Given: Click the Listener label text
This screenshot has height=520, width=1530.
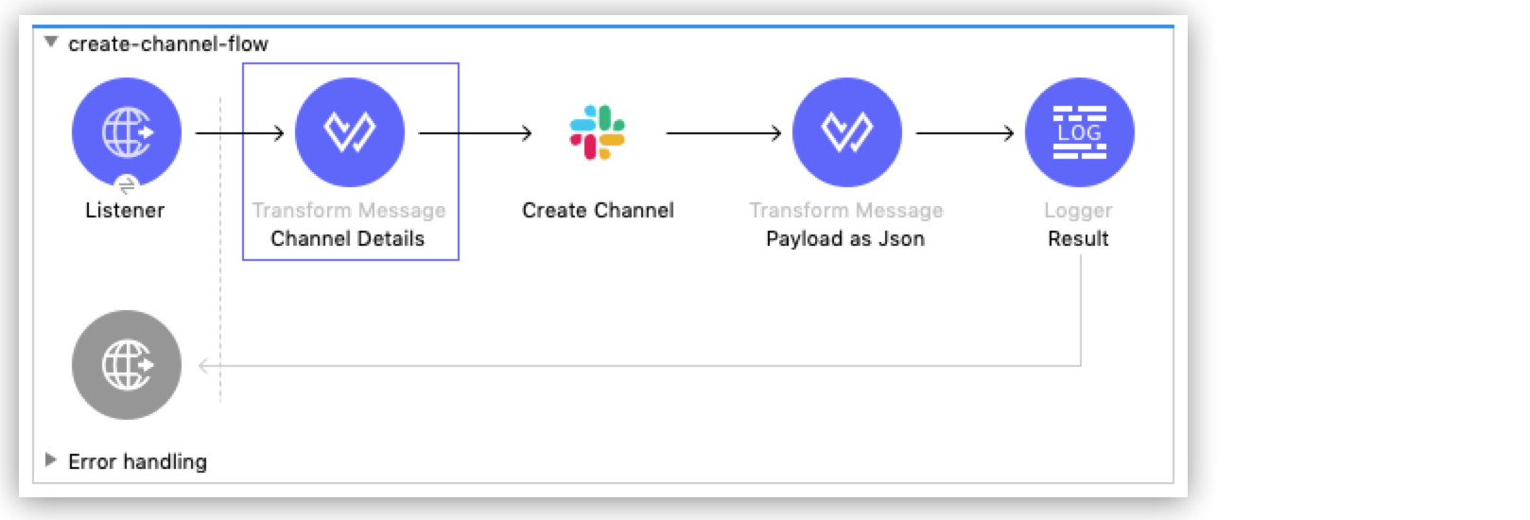Looking at the screenshot, I should tap(125, 210).
